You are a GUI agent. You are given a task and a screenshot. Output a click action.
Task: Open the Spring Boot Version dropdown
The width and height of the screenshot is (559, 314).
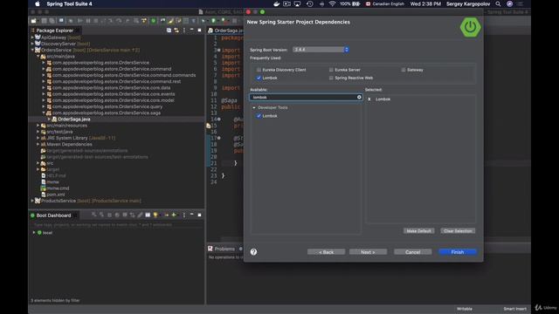321,50
